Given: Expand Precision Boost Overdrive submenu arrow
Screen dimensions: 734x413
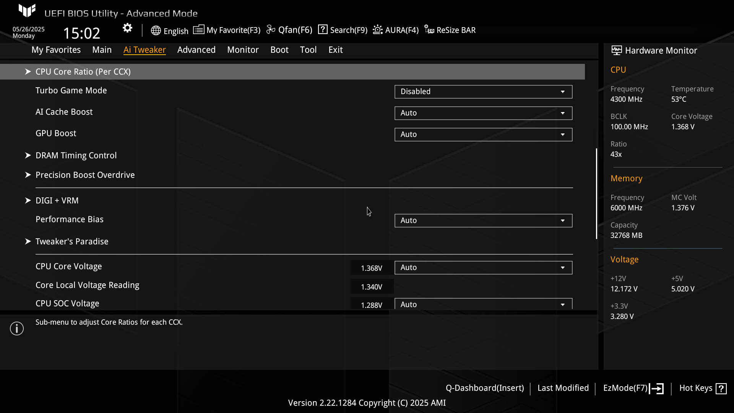Looking at the screenshot, I should [x=28, y=175].
